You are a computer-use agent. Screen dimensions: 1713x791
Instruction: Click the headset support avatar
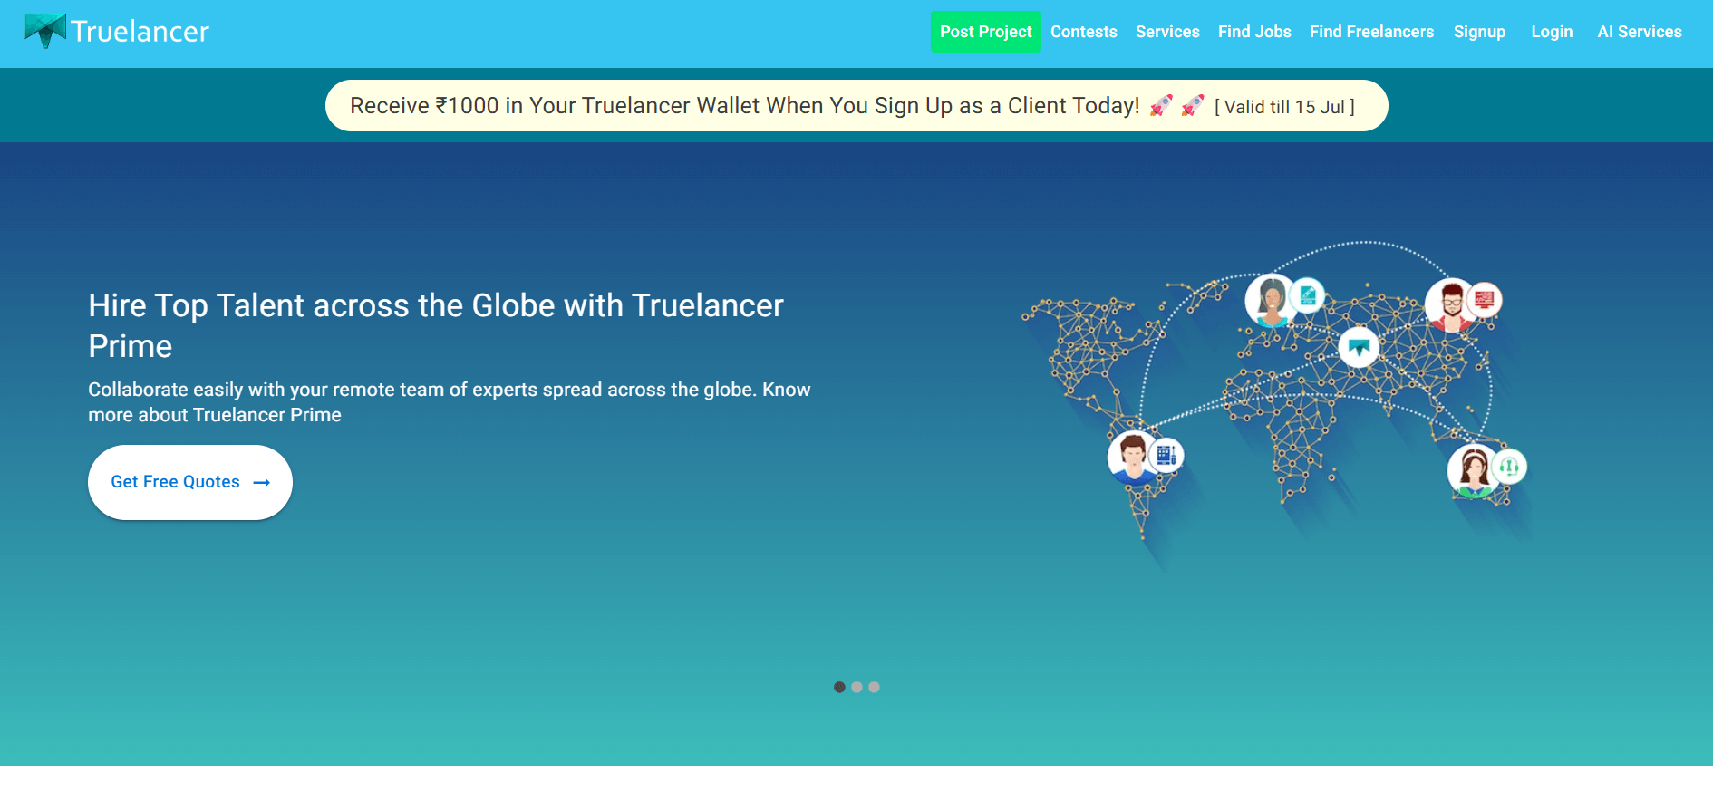pos(1474,470)
